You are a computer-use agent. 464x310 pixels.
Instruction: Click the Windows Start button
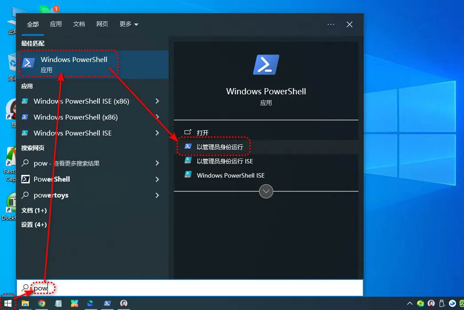(x=8, y=303)
